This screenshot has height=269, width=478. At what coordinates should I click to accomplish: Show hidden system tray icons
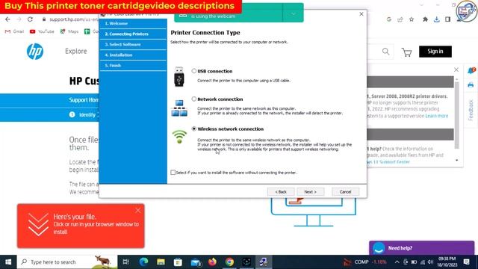(x=397, y=262)
